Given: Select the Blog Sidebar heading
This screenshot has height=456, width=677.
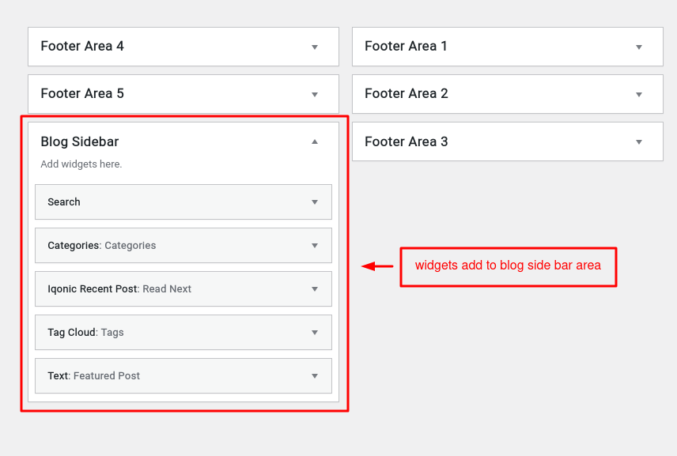Looking at the screenshot, I should pos(79,141).
